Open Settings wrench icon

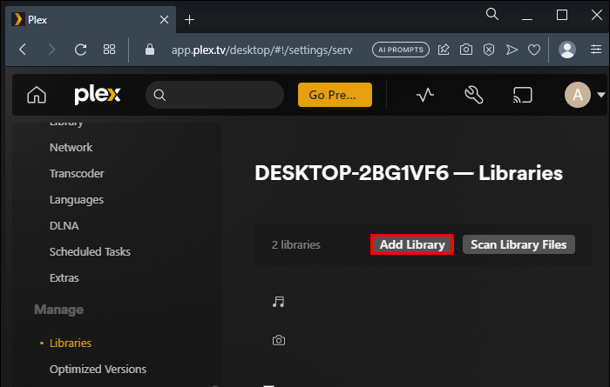[474, 95]
